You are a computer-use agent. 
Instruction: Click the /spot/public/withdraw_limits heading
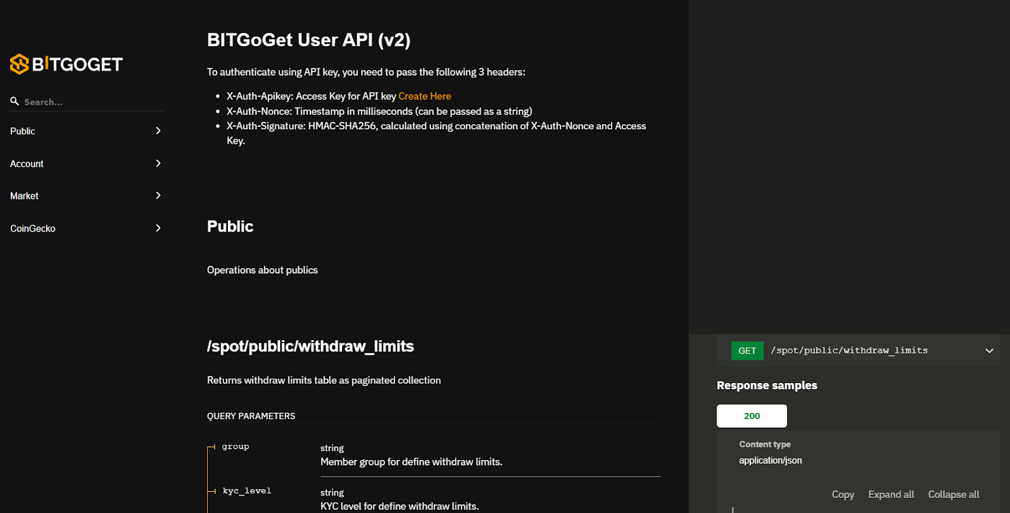click(310, 346)
